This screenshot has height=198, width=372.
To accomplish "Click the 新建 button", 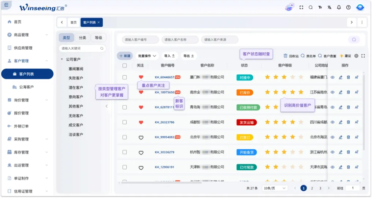I will pyautogui.click(x=125, y=56).
